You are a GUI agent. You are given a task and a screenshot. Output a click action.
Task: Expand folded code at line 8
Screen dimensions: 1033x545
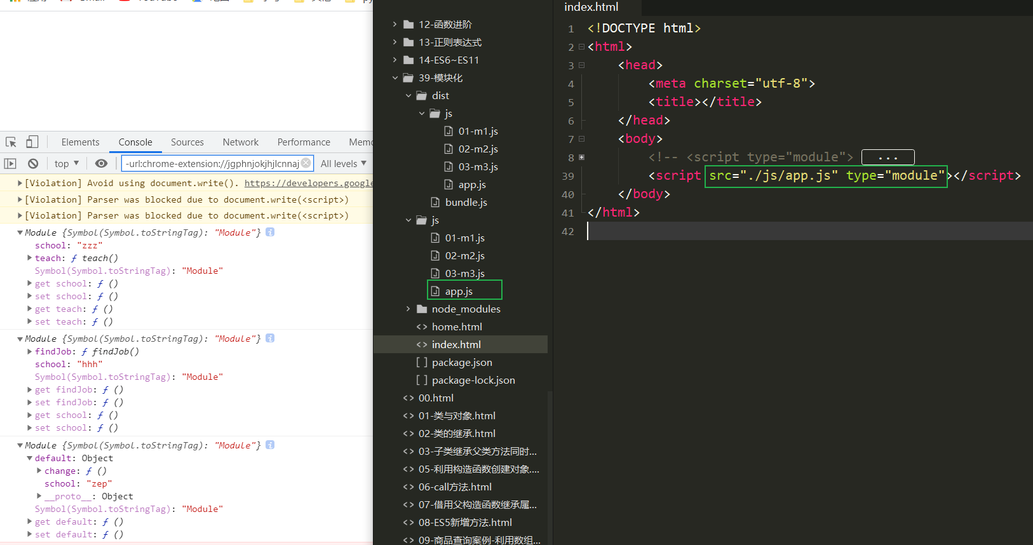coord(581,157)
